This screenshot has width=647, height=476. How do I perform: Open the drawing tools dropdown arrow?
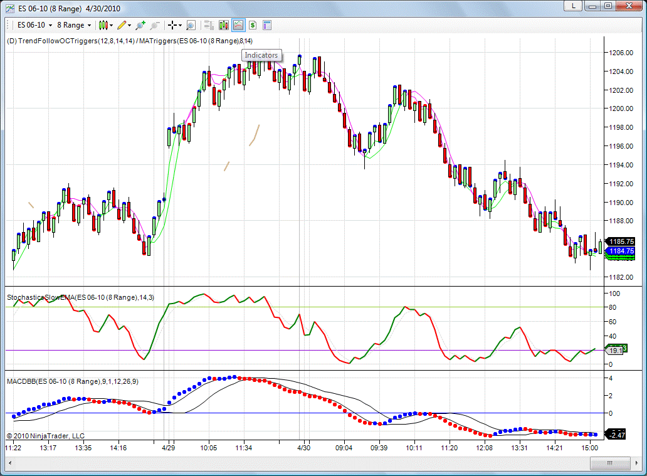(x=130, y=26)
